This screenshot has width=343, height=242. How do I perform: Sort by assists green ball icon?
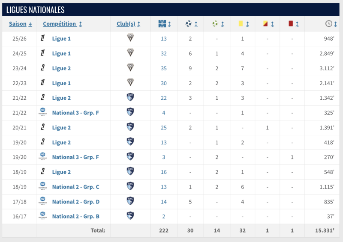pyautogui.click(x=215, y=24)
